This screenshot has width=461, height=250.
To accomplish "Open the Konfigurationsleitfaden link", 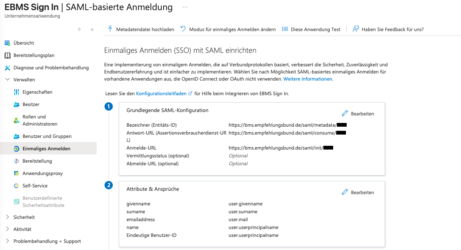I will coord(161,93).
